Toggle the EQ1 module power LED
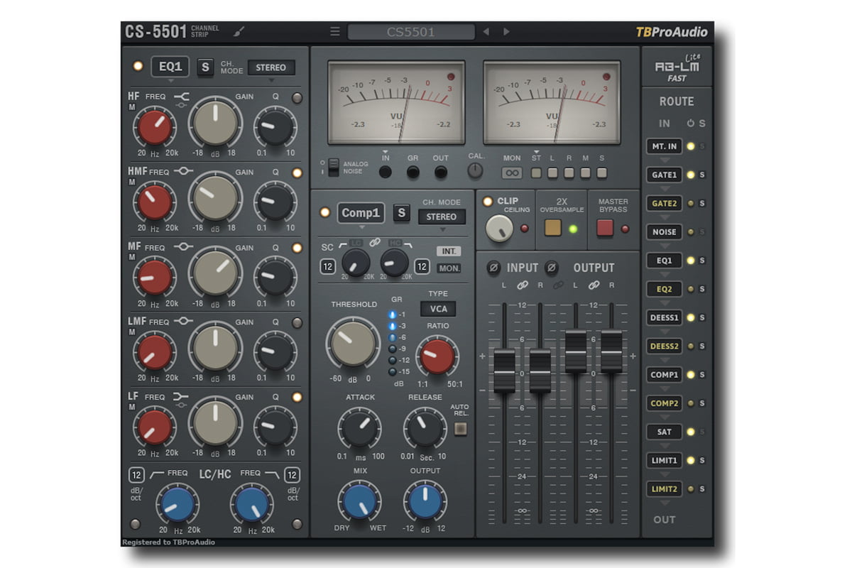Viewport: 852px width, 568px height. click(x=138, y=66)
